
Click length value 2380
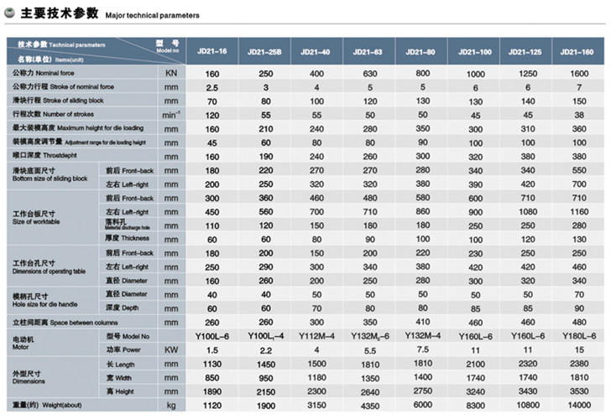pos(579,364)
